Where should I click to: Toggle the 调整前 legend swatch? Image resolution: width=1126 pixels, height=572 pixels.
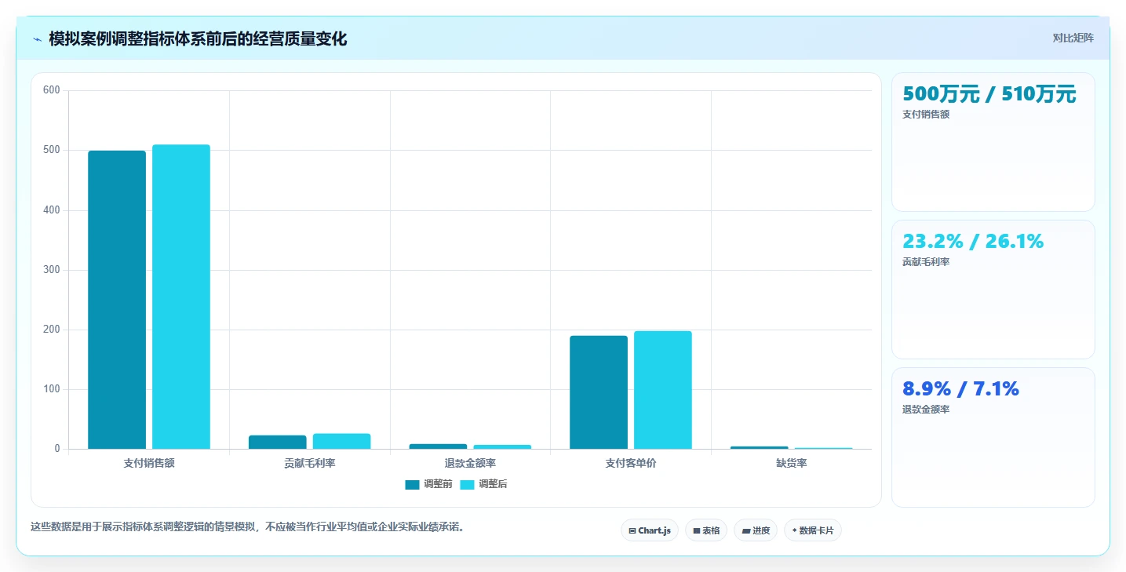coord(413,484)
